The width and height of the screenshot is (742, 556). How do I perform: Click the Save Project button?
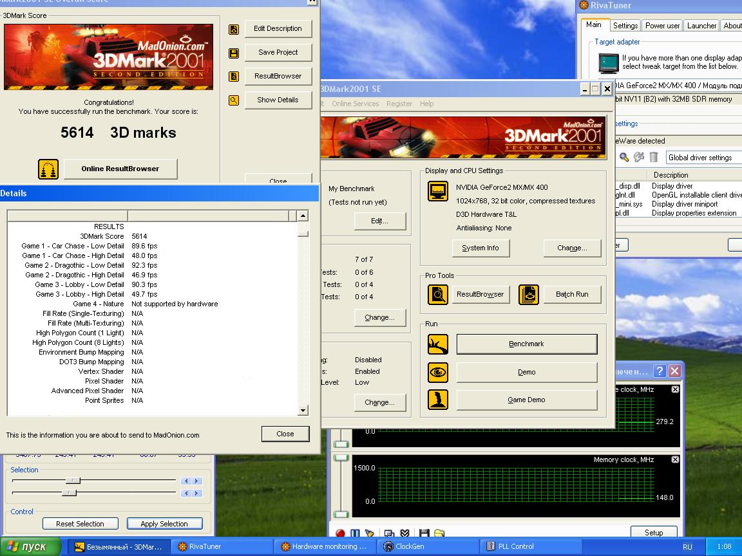[278, 53]
